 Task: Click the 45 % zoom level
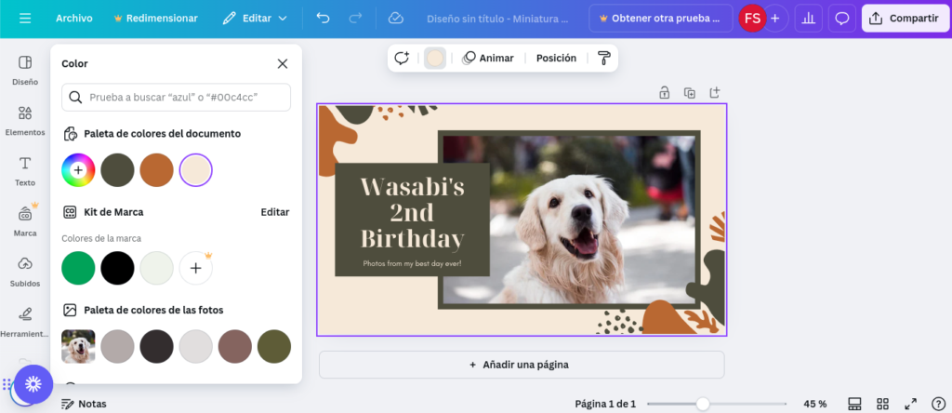[x=814, y=404]
